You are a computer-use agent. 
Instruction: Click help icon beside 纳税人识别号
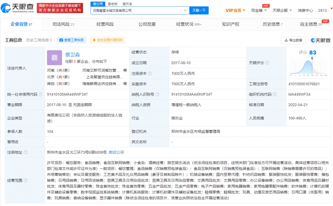pos(158,94)
